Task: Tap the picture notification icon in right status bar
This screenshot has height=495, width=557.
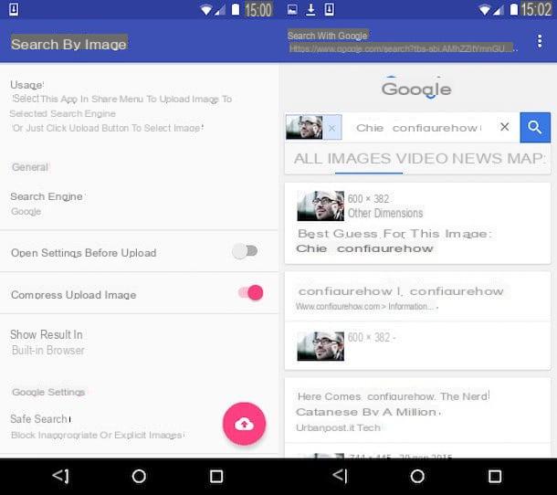Action: tap(292, 10)
